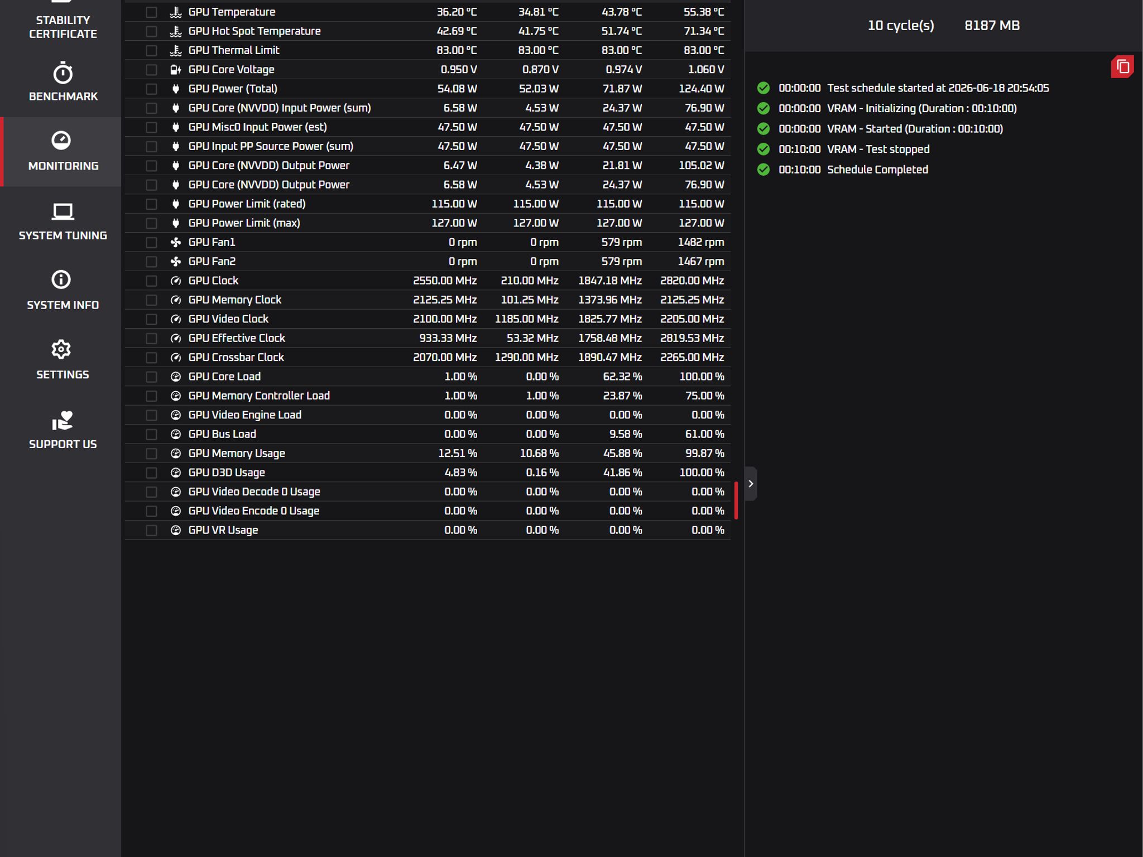The width and height of the screenshot is (1143, 857).
Task: Click fan icon beside GPU Fan1
Action: [176, 242]
